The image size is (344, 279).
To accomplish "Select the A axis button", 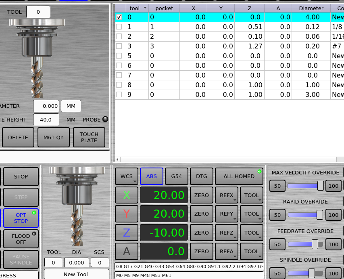I will tap(127, 251).
